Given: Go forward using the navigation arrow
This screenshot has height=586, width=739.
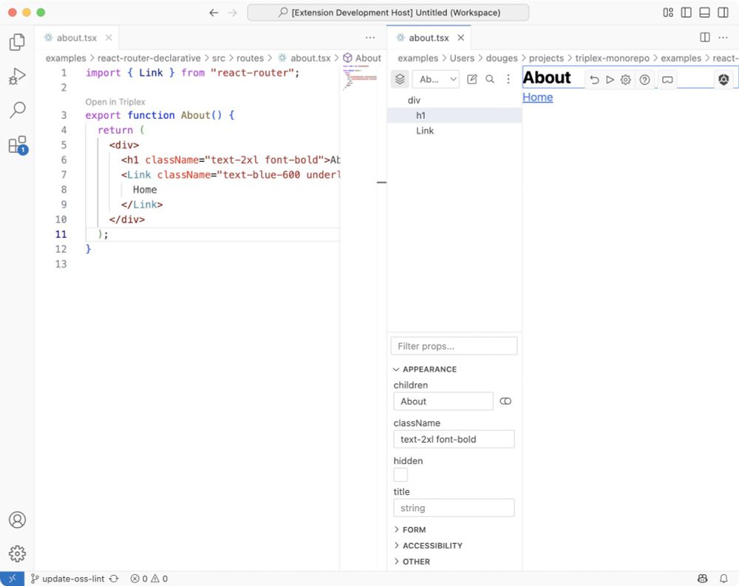Looking at the screenshot, I should tap(232, 13).
